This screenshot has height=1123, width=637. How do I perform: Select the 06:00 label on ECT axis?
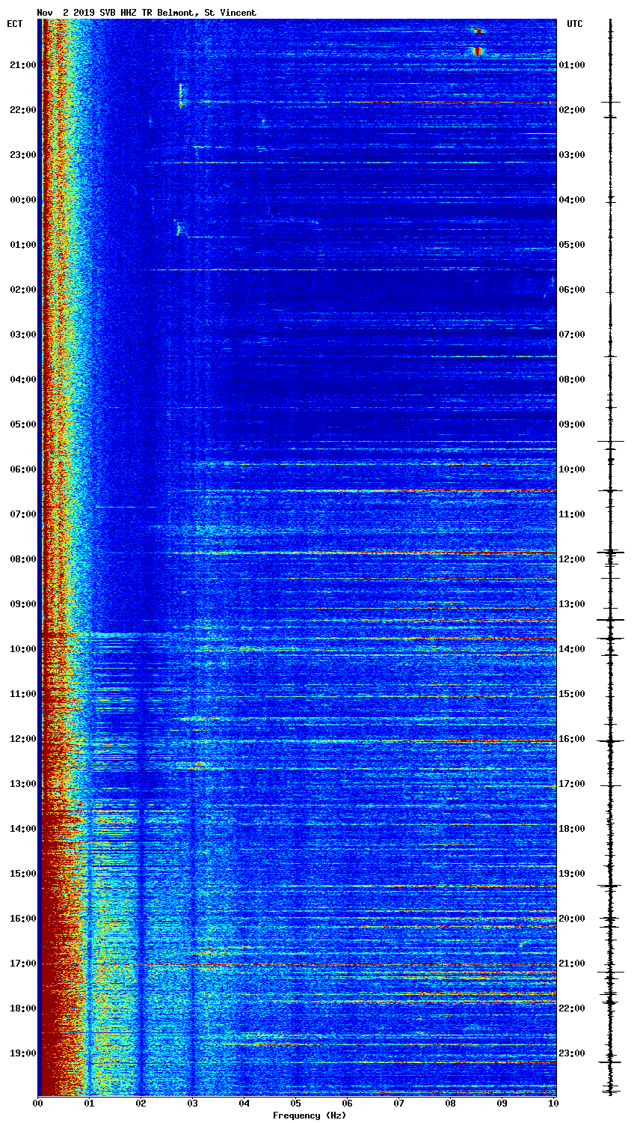click(22, 469)
